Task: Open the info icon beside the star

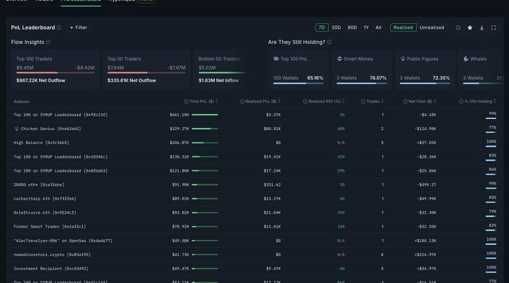Action: [458, 28]
